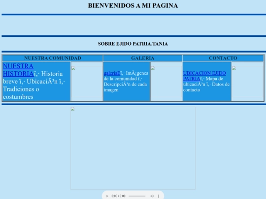Click the GALERIA table header
Image resolution: width=266 pixels, height=199 pixels.
(x=143, y=58)
